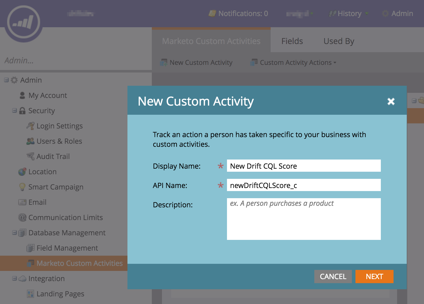Click the Display Name input field
The width and height of the screenshot is (424, 304).
tap(304, 166)
